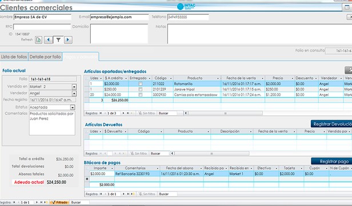Click the INTAC logo

[186, 6]
